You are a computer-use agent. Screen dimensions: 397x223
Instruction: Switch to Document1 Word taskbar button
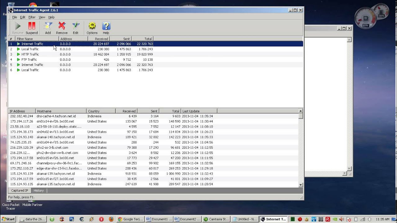tap(159, 219)
